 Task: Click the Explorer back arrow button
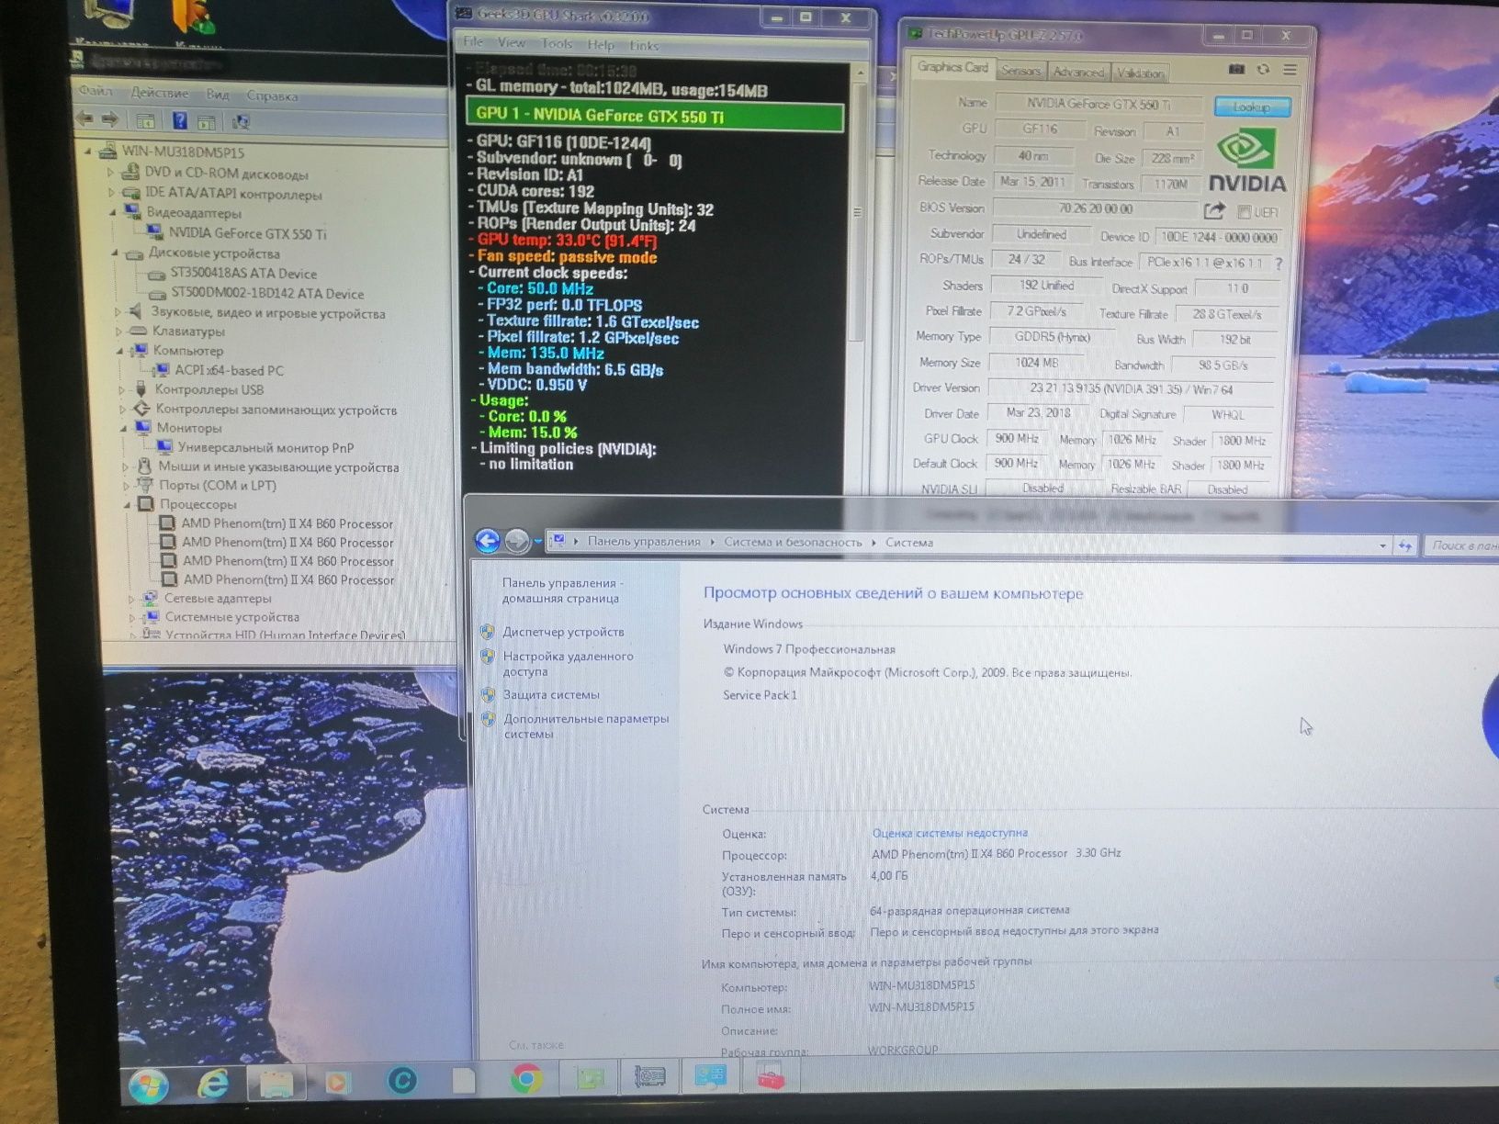click(x=488, y=542)
